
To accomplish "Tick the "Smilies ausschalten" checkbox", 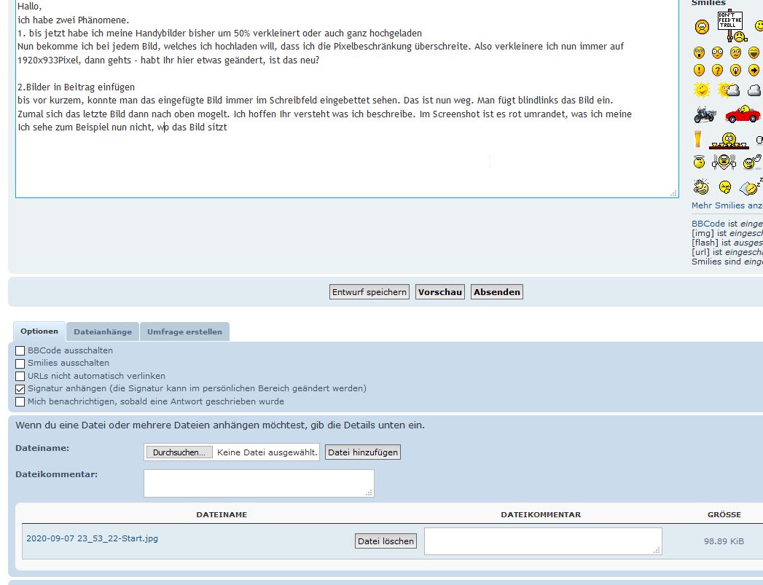I will [x=20, y=363].
